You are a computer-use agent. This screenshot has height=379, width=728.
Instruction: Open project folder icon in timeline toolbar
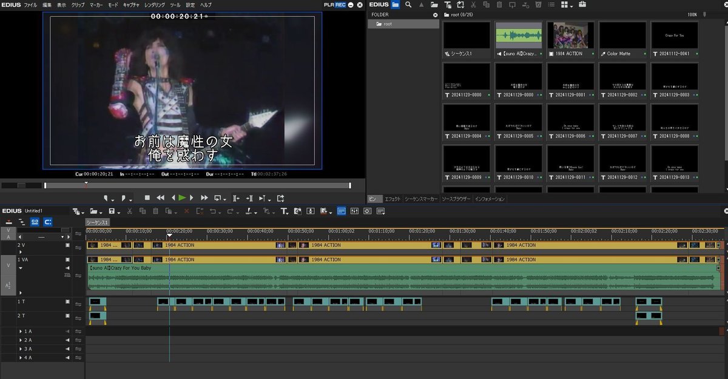(x=94, y=211)
